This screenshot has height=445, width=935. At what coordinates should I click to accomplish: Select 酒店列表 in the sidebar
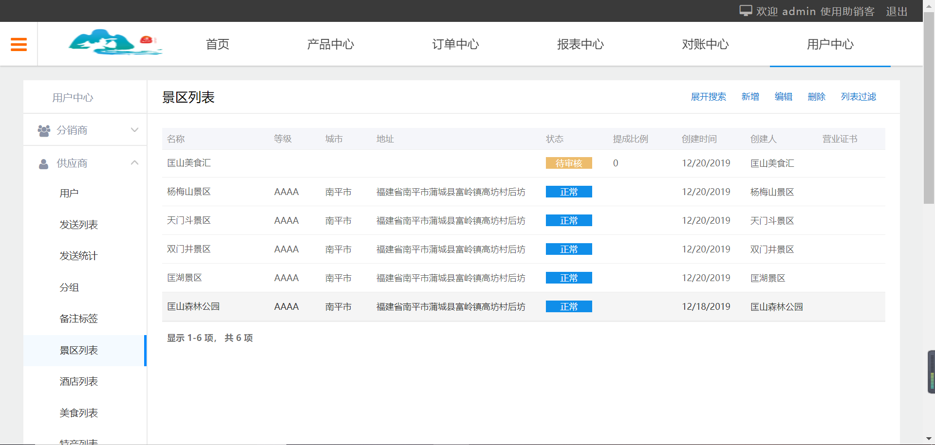click(78, 381)
